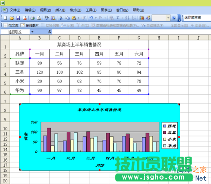Click the Redo arrow icon
The width and height of the screenshot is (211, 184).
click(100, 18)
